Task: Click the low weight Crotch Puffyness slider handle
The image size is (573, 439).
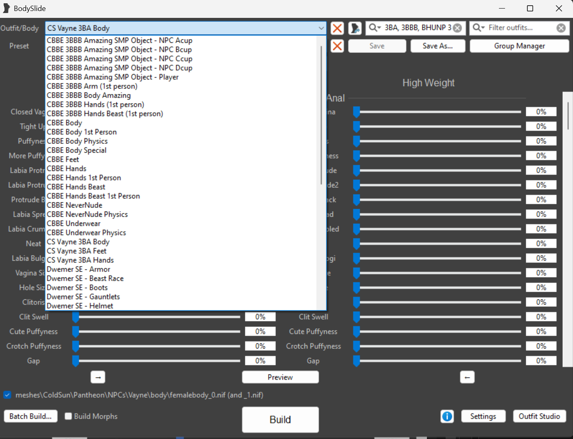Action: tap(75, 346)
